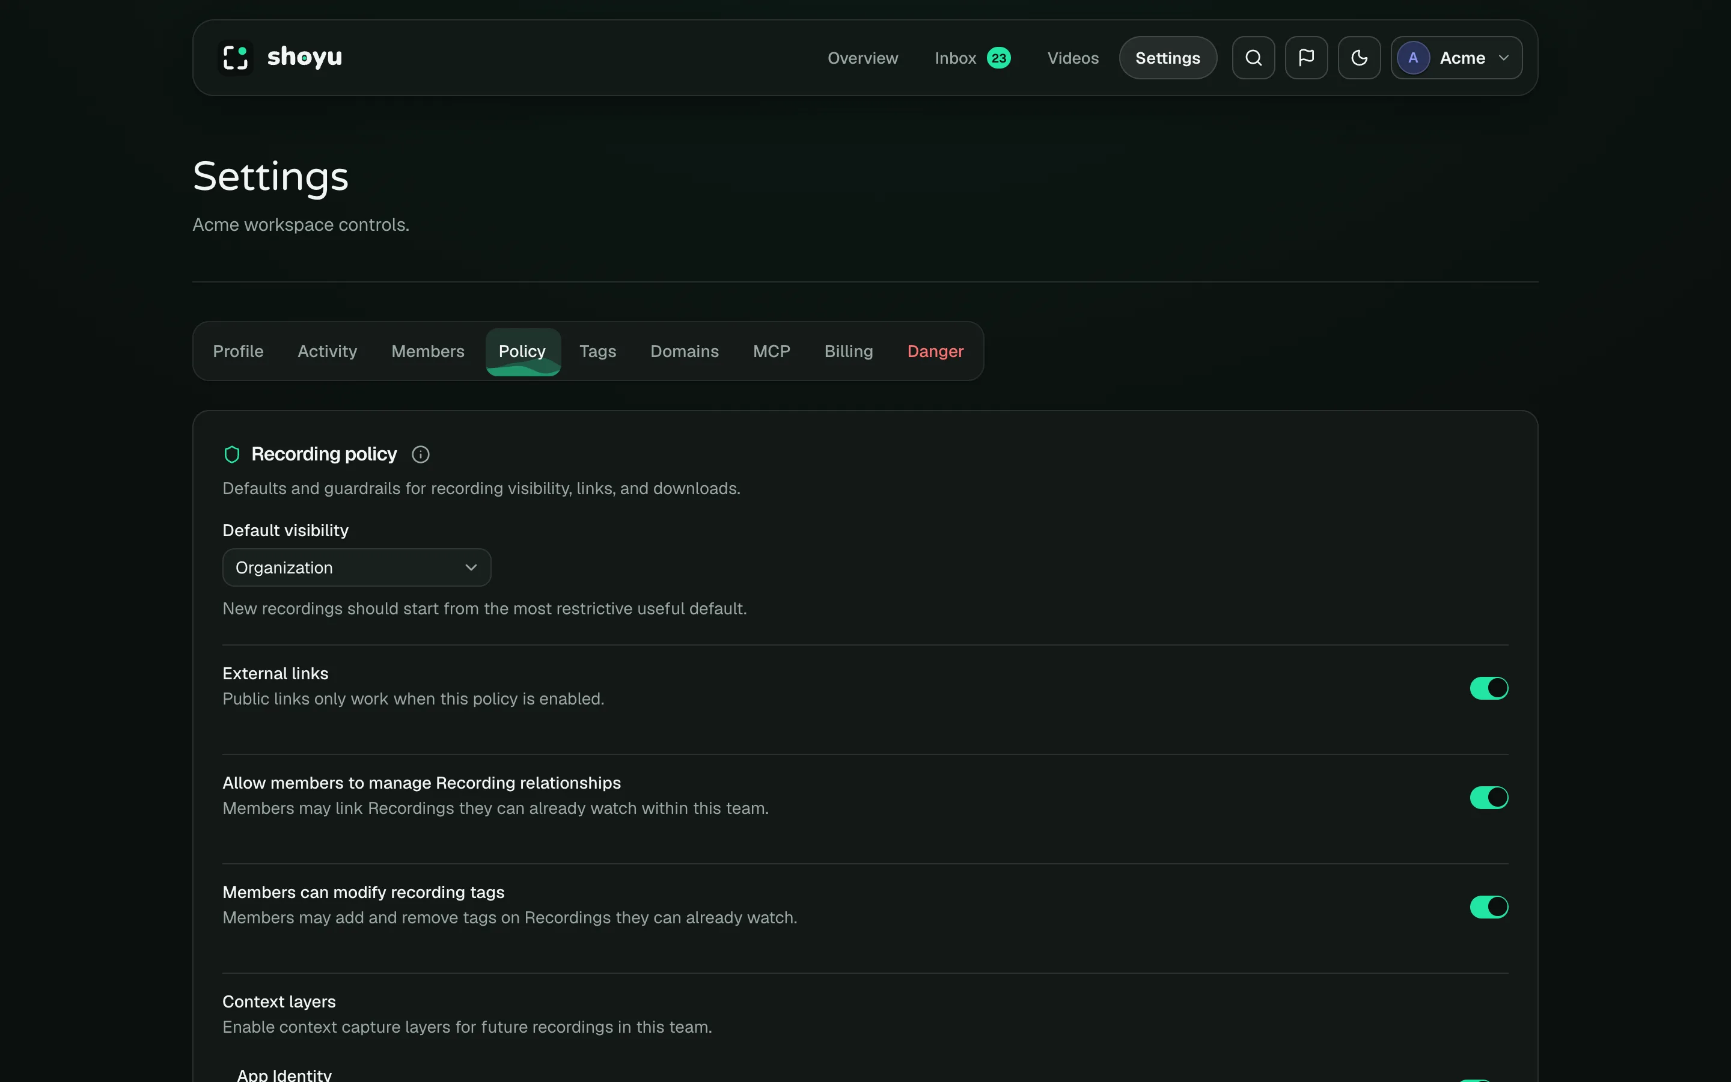Click the Acme avatar letter A
1731x1082 pixels.
point(1412,58)
